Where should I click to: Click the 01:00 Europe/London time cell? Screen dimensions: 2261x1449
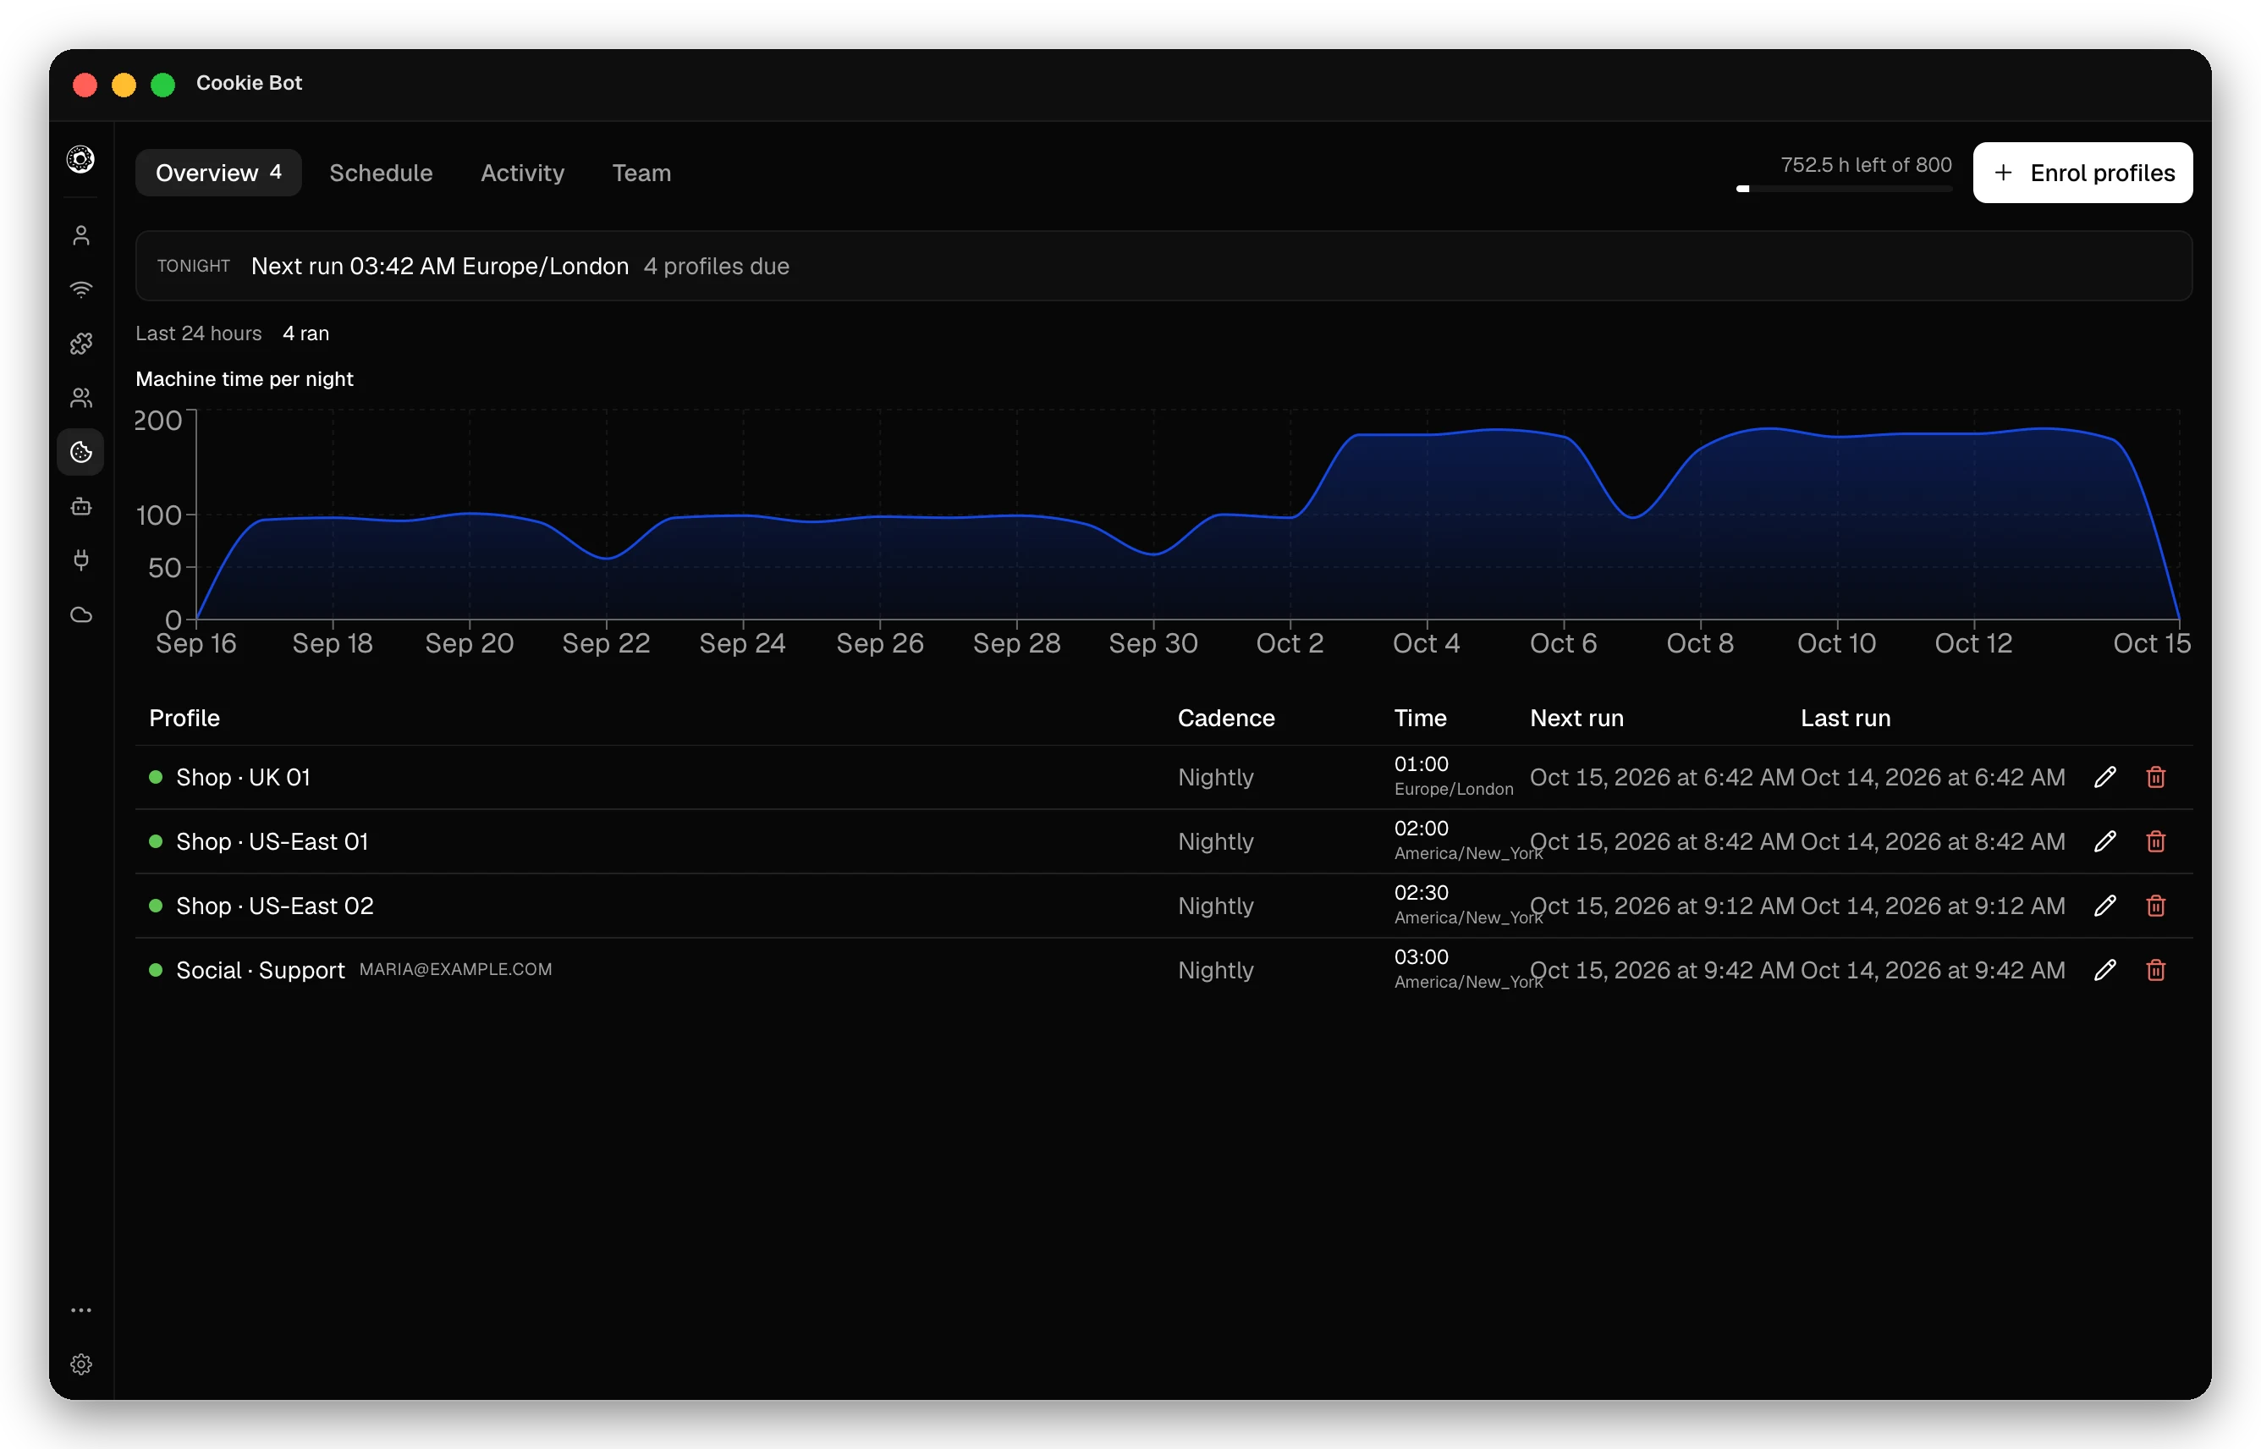pyautogui.click(x=1453, y=776)
